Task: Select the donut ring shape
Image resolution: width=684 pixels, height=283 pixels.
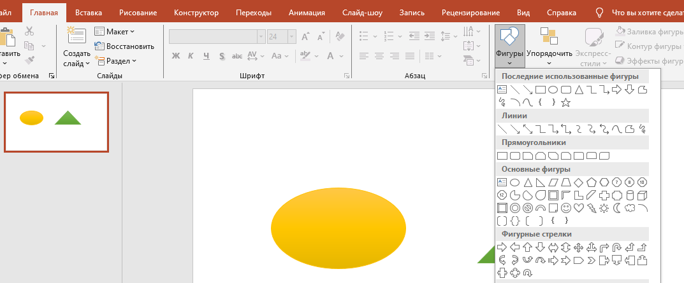Action: tap(514, 208)
